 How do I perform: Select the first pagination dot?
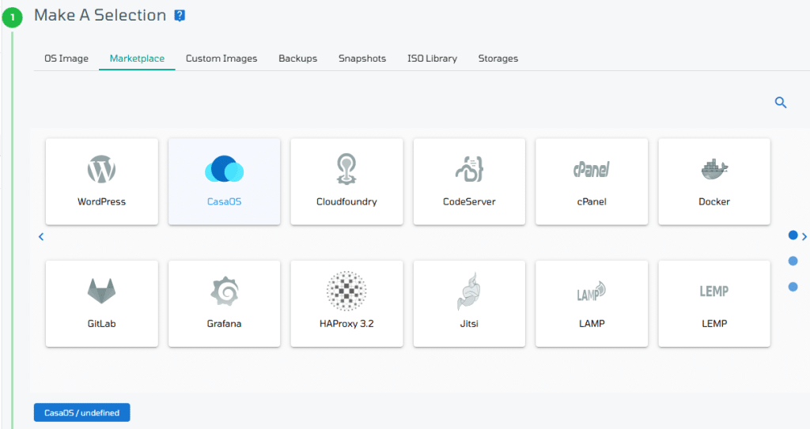click(x=793, y=235)
